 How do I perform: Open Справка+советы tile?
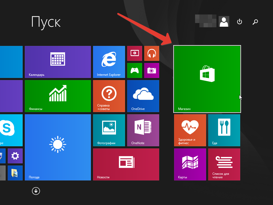(x=109, y=96)
